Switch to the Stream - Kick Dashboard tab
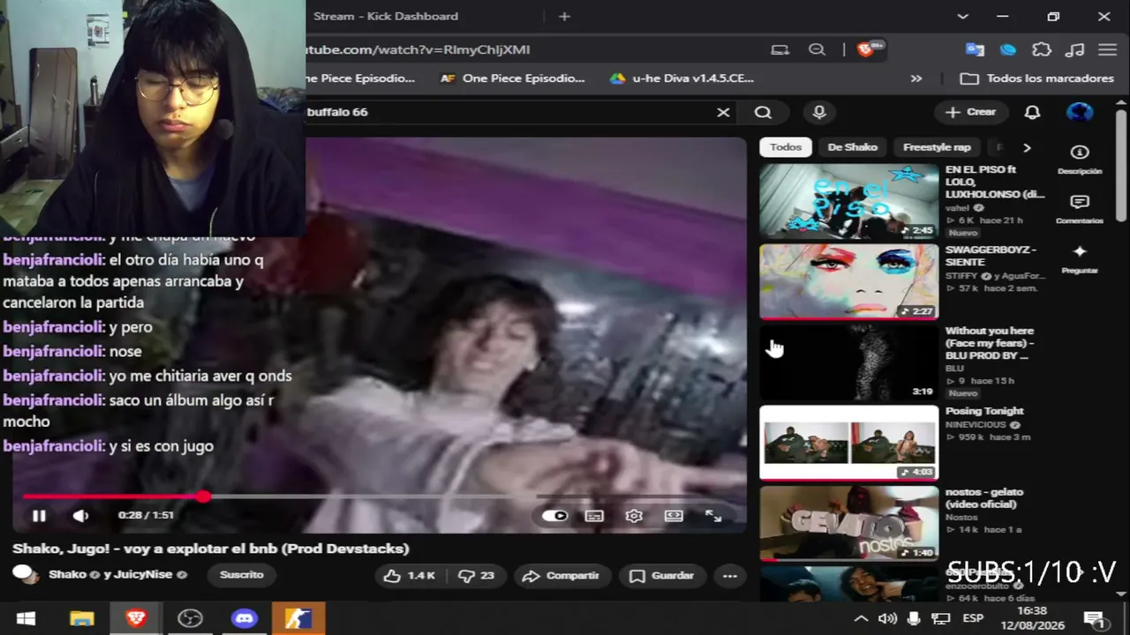1130x635 pixels. coord(386,16)
